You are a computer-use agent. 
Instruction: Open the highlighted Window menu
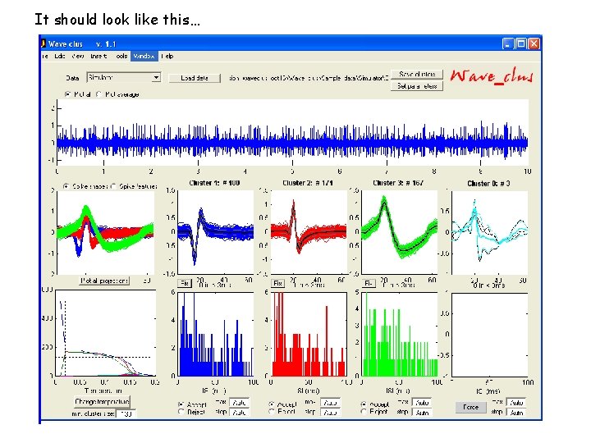click(x=144, y=56)
